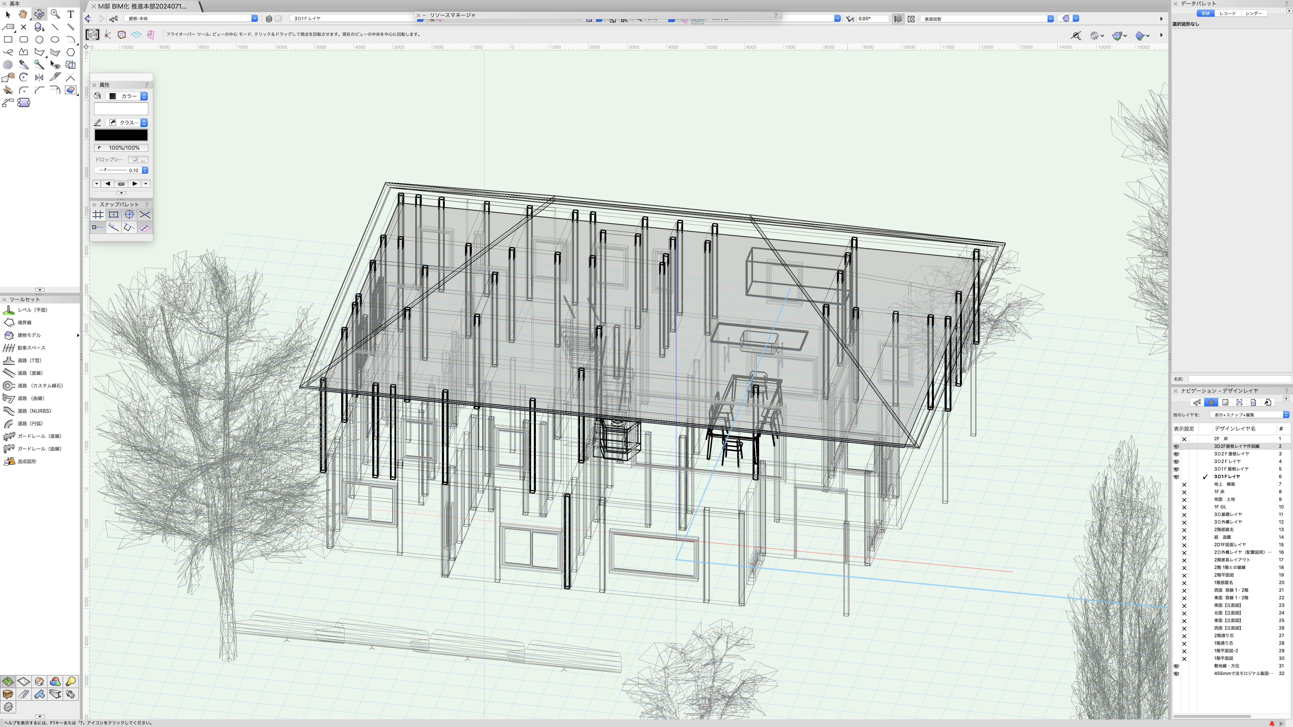Switch to the レンダー tab
The width and height of the screenshot is (1293, 727).
(x=1253, y=14)
